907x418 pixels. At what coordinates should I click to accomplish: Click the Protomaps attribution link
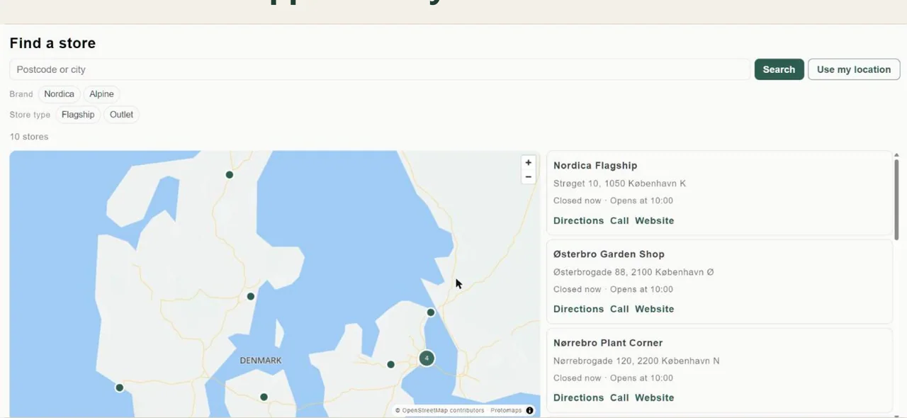[x=506, y=410]
